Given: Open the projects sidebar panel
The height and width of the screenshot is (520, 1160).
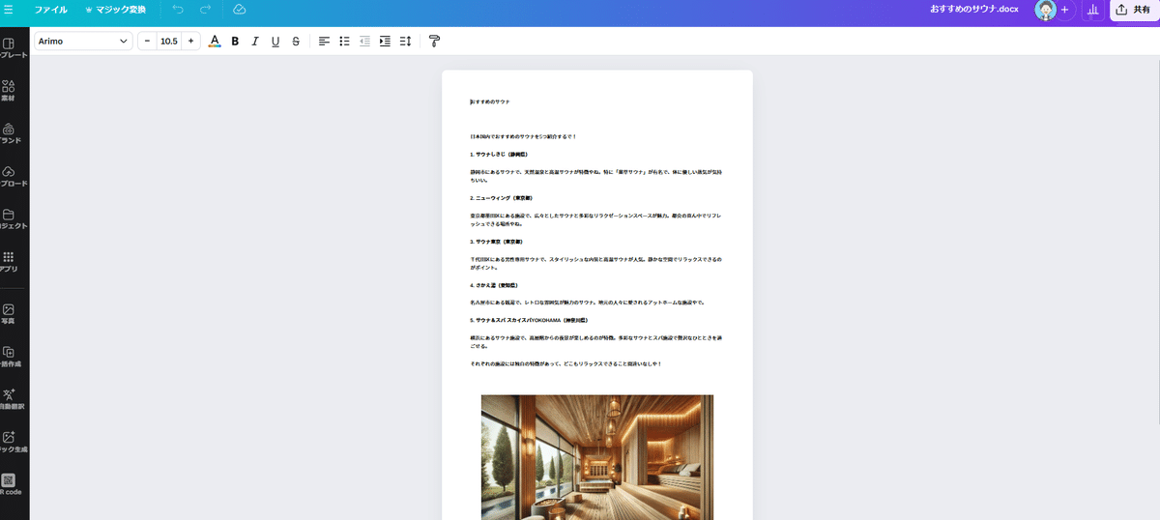Looking at the screenshot, I should click(12, 218).
